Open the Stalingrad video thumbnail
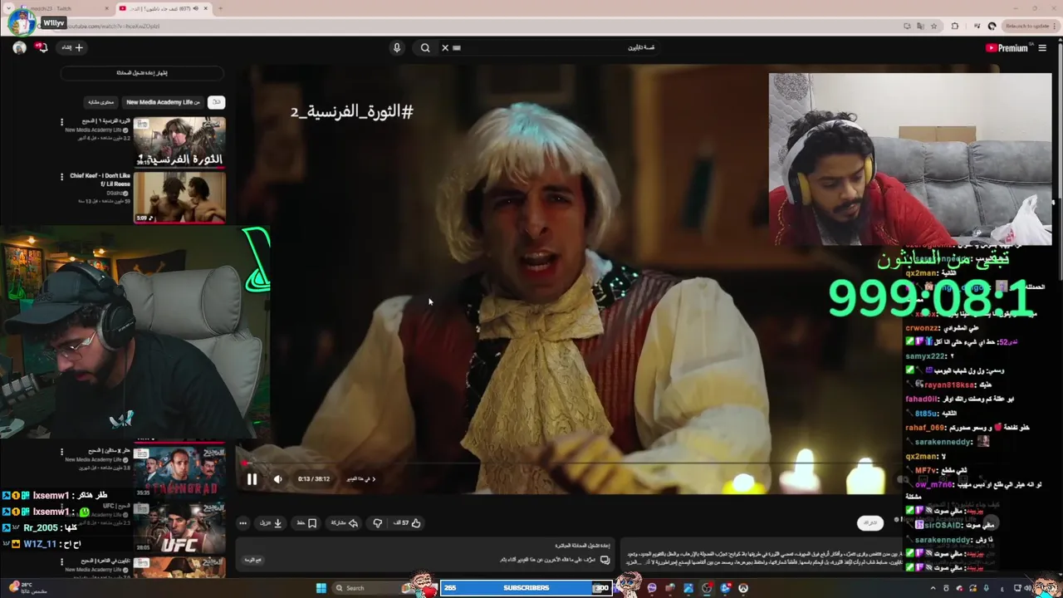This screenshot has width=1063, height=598. pyautogui.click(x=179, y=472)
